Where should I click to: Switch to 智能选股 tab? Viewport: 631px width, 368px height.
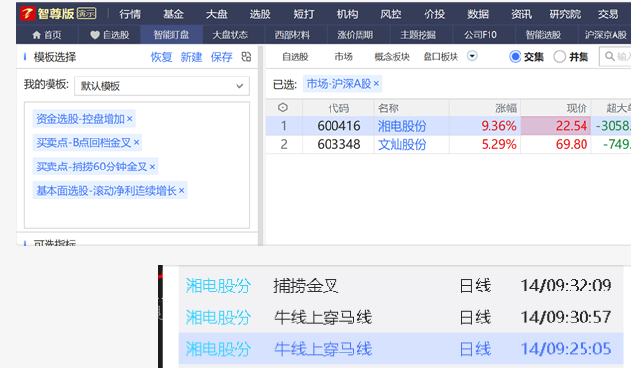[x=543, y=35]
